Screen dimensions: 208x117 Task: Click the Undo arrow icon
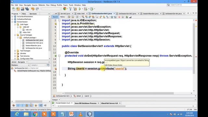click(33, 9)
